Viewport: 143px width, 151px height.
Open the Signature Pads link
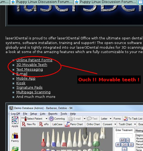pyautogui.click(x=29, y=88)
